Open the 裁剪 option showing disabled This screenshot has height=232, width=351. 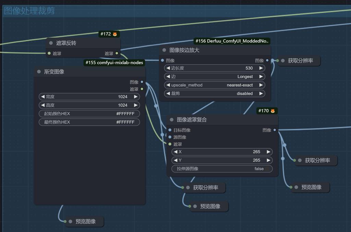[x=214, y=94]
